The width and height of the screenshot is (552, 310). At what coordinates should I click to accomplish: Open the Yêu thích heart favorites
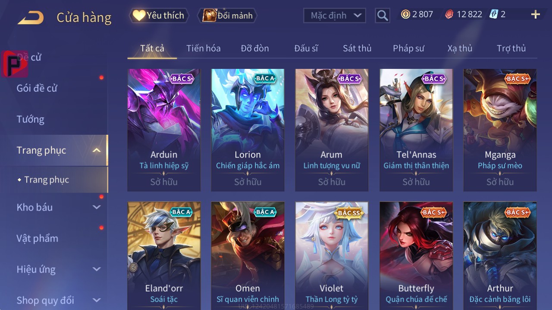click(x=159, y=15)
